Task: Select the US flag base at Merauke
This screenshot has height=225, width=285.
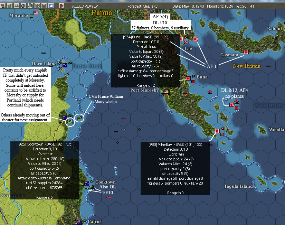Action: (x=36, y=13)
